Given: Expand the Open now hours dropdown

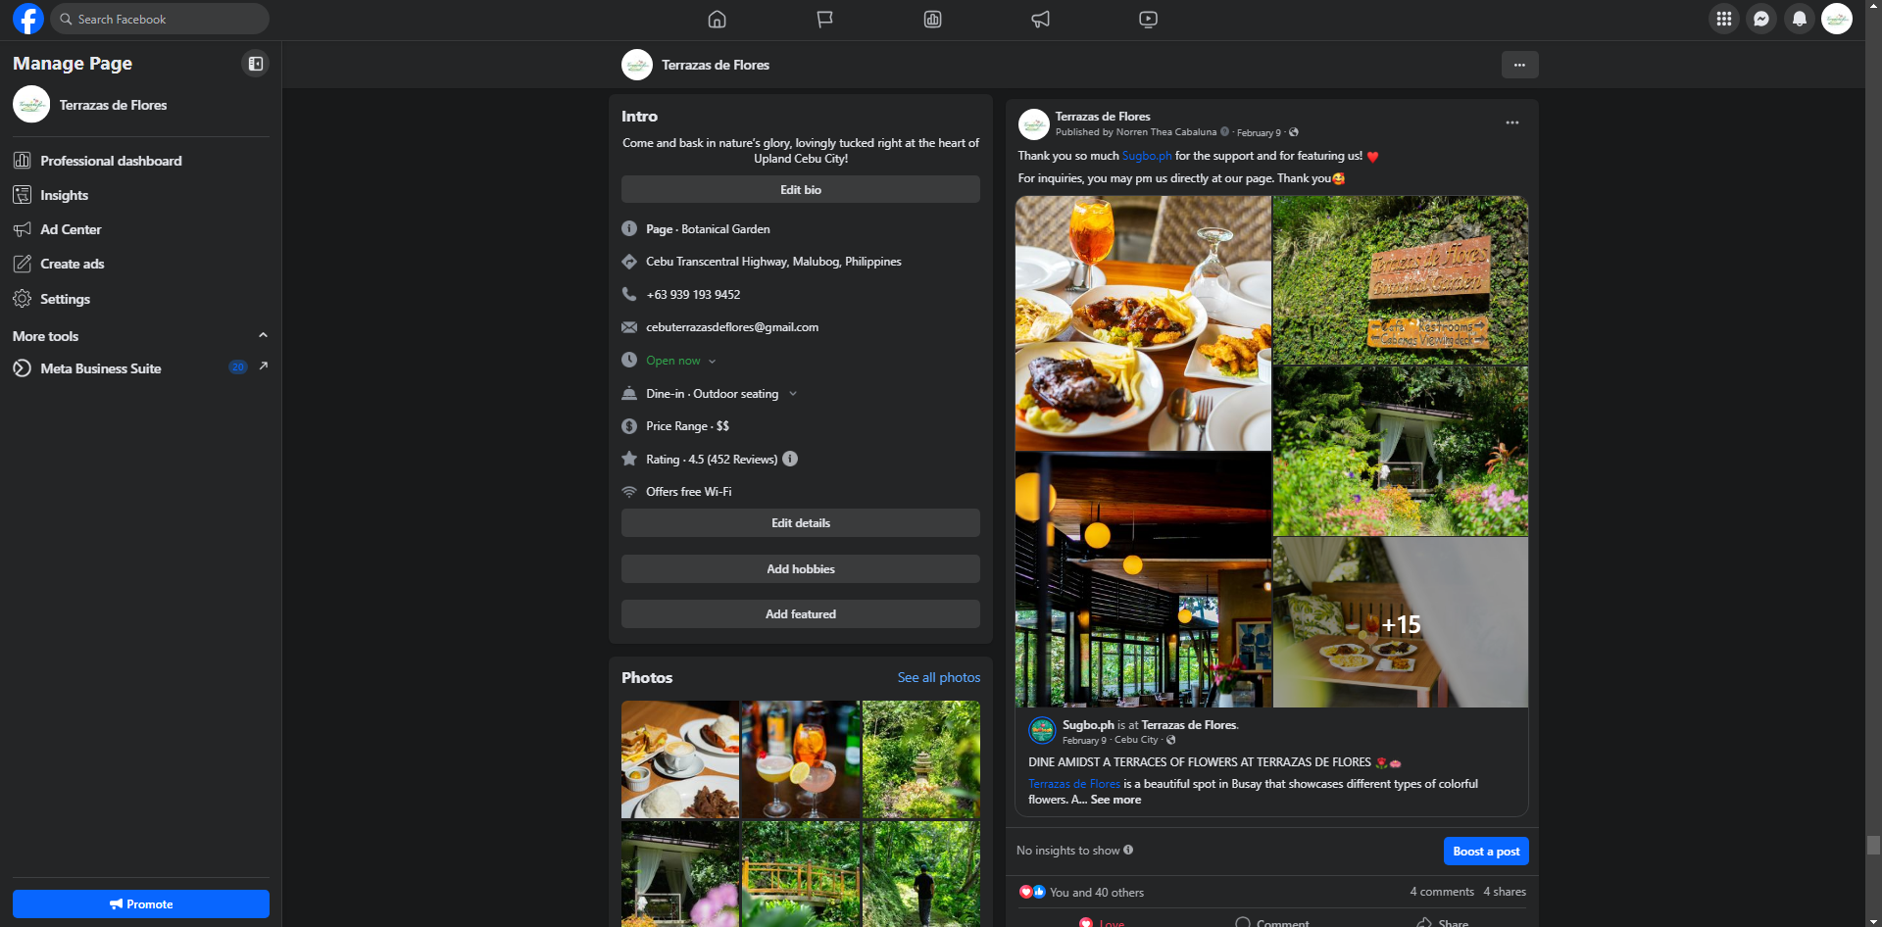Looking at the screenshot, I should coord(712,362).
